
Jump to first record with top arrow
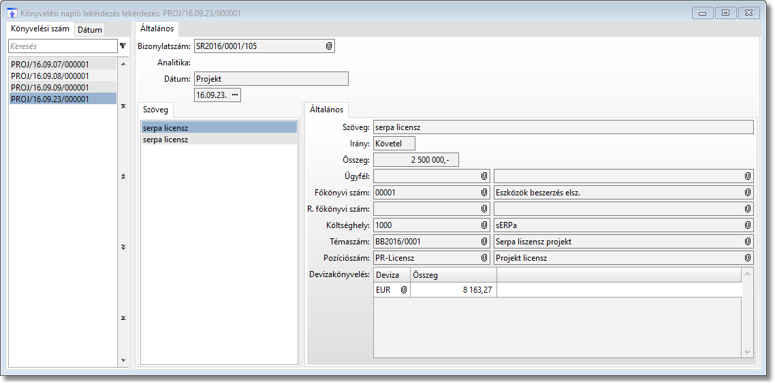tap(123, 106)
